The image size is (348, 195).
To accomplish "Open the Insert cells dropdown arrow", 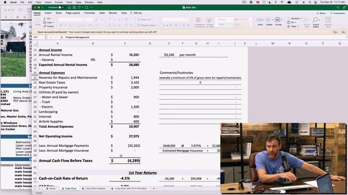I will (x=263, y=20).
